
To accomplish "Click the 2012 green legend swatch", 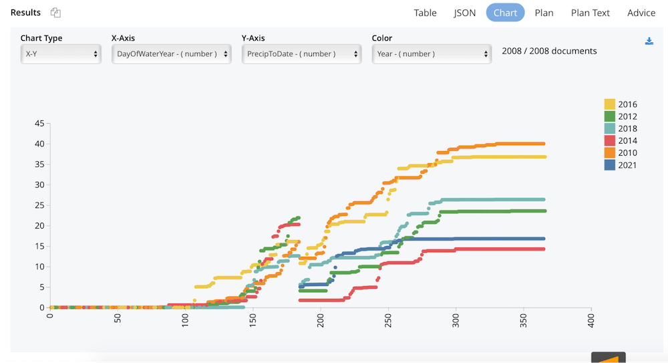I will (x=610, y=116).
